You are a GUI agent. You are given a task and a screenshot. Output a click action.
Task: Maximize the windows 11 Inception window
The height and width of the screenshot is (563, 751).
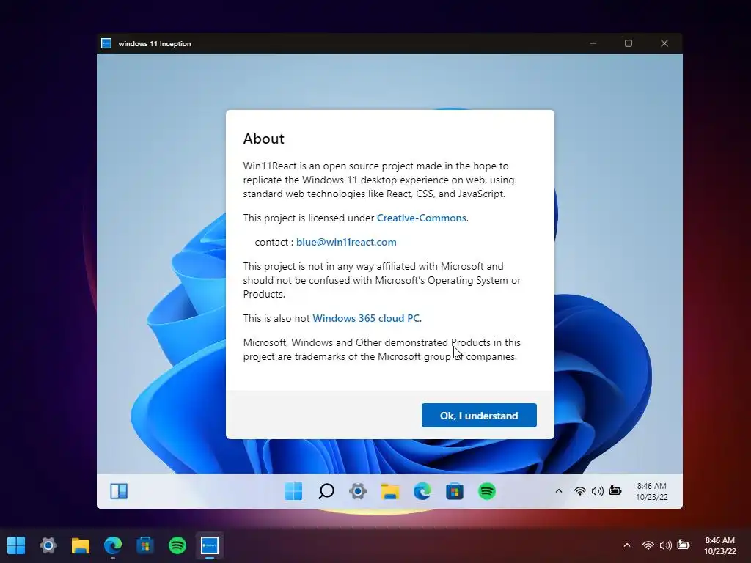point(629,43)
